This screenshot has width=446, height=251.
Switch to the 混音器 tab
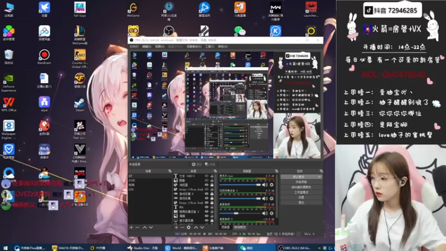[x=226, y=227]
